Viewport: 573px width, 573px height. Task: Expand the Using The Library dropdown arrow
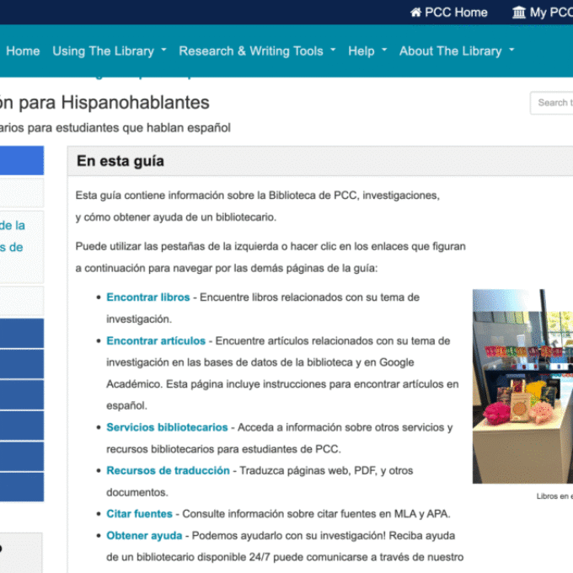[163, 50]
